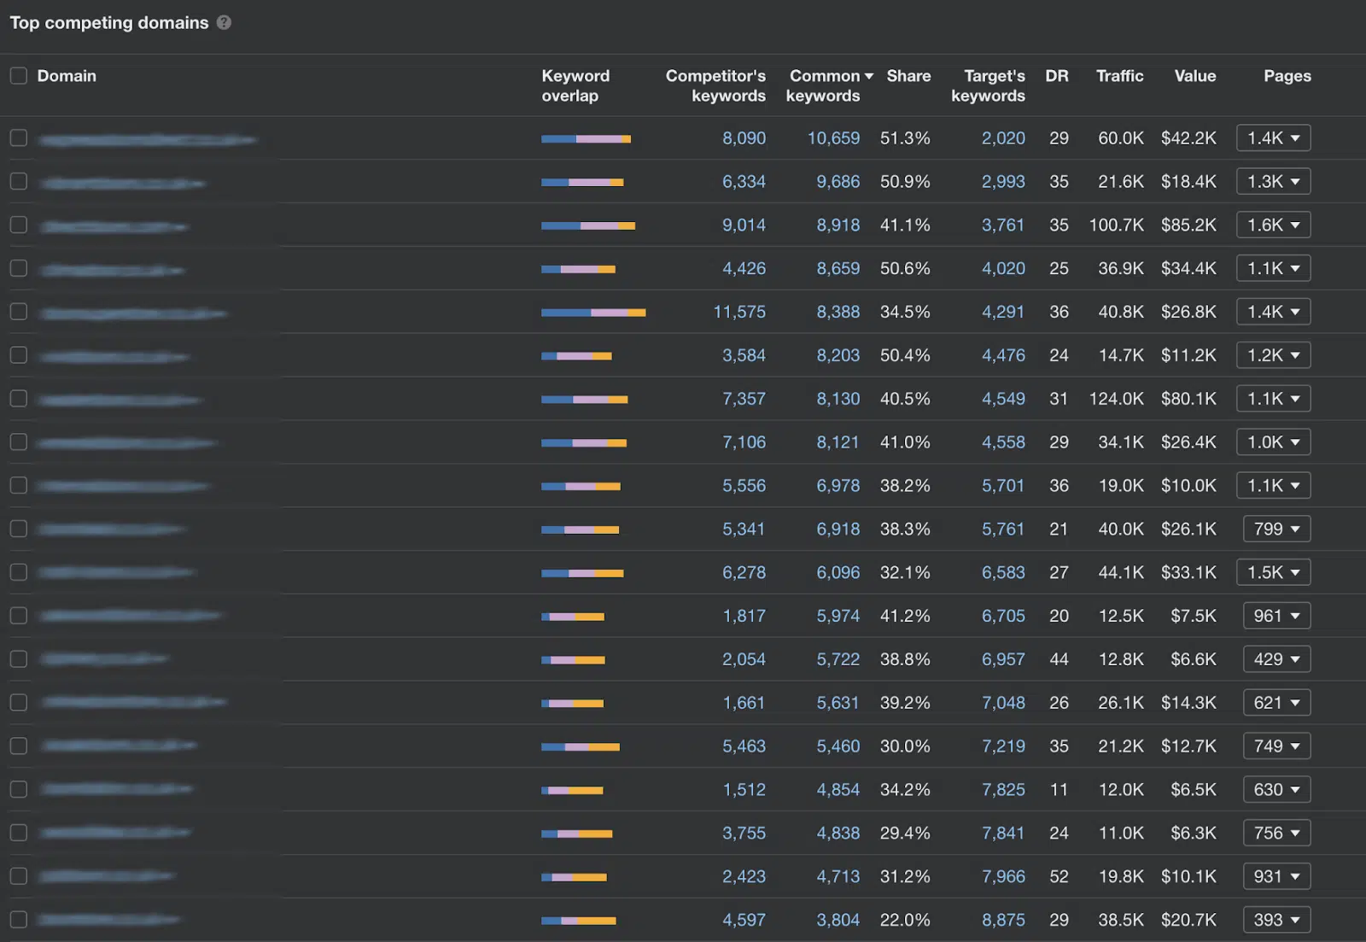Click value $85.2K
The width and height of the screenshot is (1366, 942).
point(1188,225)
